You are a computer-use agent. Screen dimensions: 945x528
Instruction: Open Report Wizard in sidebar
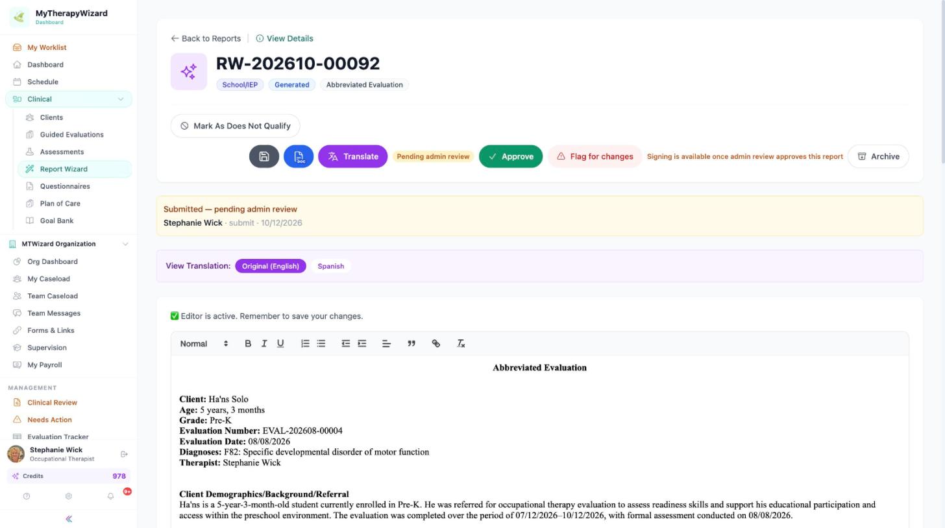coord(75,169)
